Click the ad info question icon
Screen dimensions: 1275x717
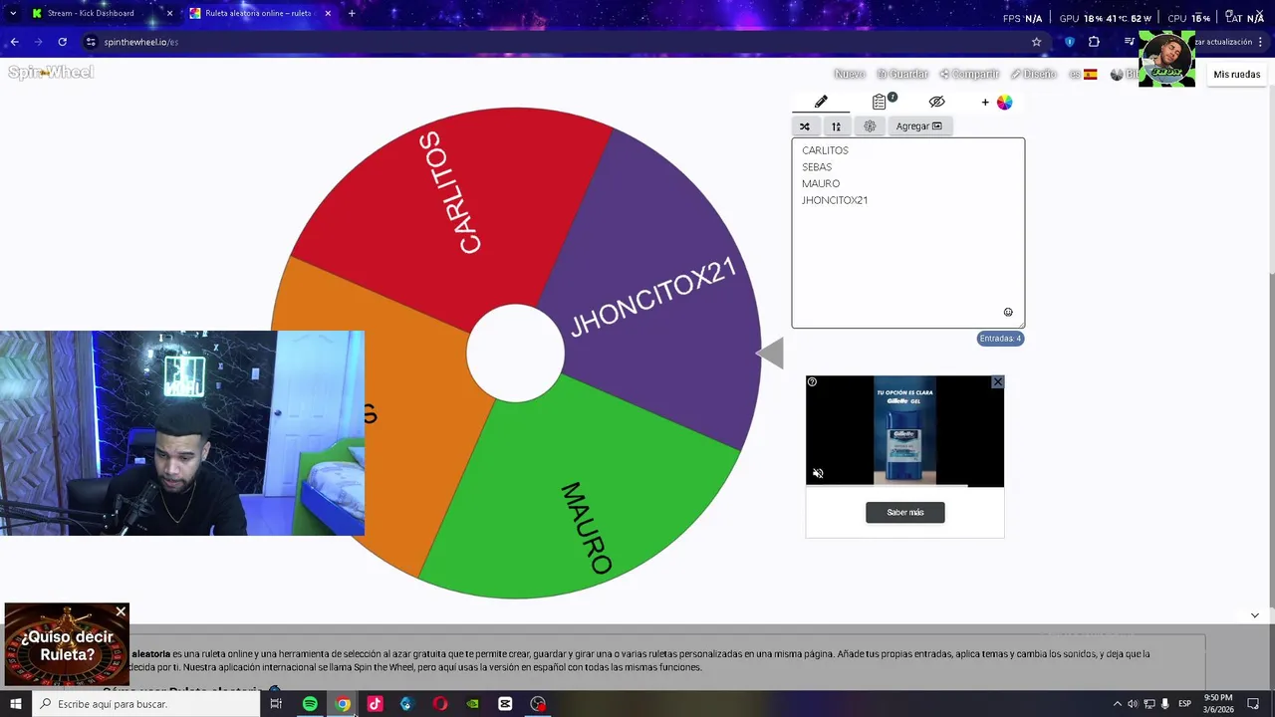pos(812,382)
